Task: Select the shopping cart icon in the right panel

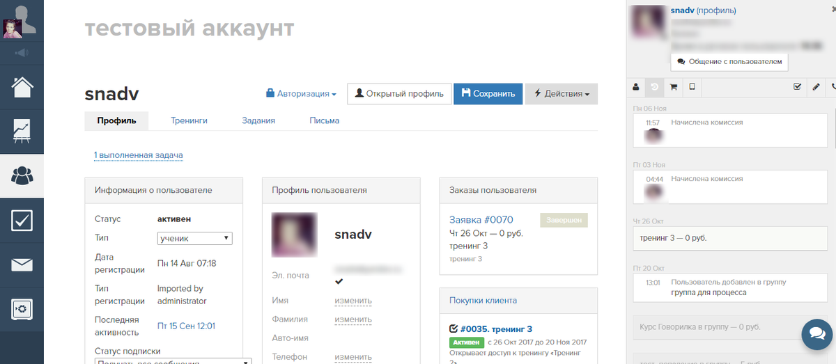Action: pos(674,87)
